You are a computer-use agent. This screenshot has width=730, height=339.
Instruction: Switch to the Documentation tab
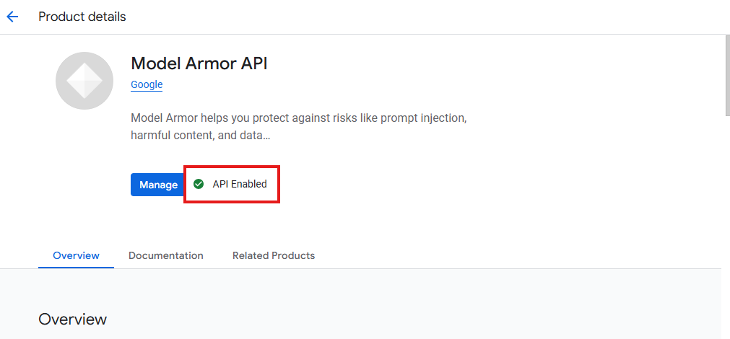pyautogui.click(x=166, y=255)
